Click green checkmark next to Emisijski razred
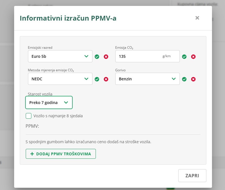The height and width of the screenshot is (190, 225). (x=97, y=57)
